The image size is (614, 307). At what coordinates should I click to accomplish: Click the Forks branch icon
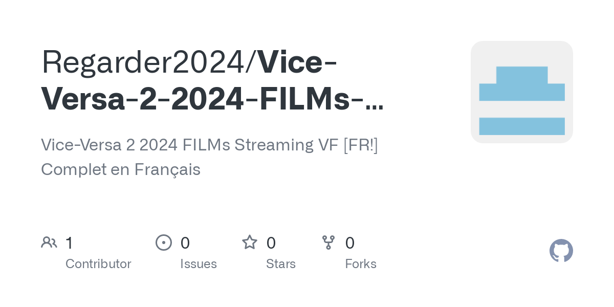pos(328,243)
